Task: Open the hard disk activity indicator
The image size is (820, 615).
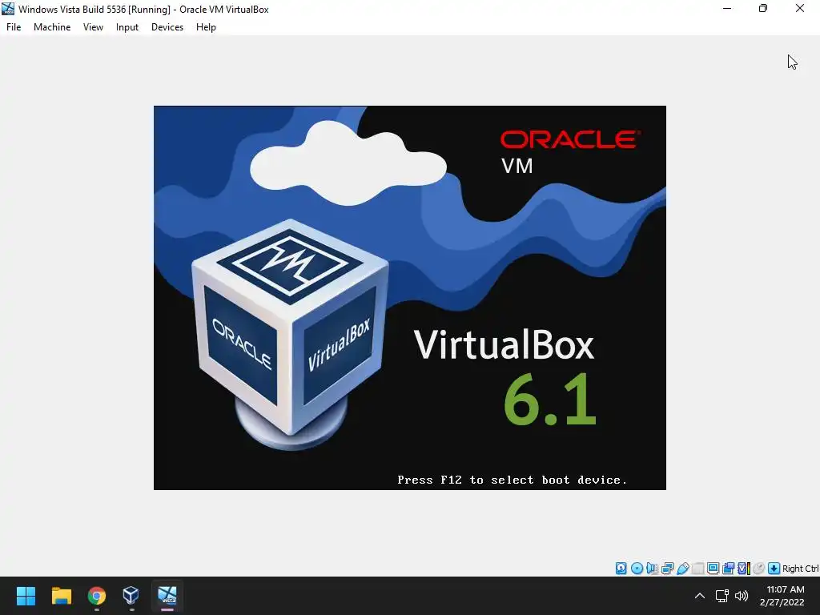Action: (621, 569)
